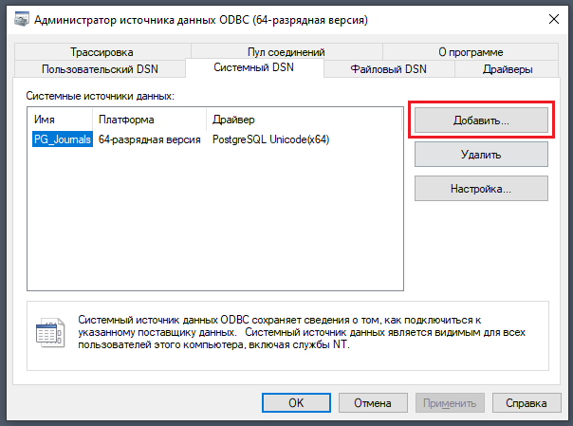Open help via Справка button
The image size is (573, 426).
coord(527,402)
